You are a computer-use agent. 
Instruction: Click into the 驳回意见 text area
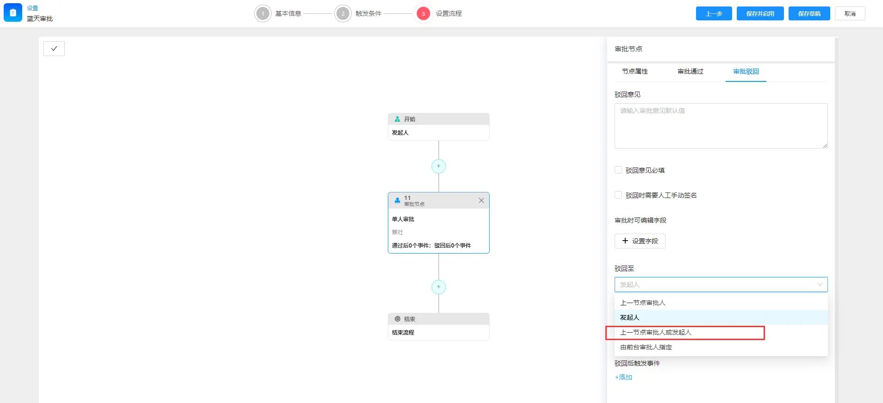(721, 126)
